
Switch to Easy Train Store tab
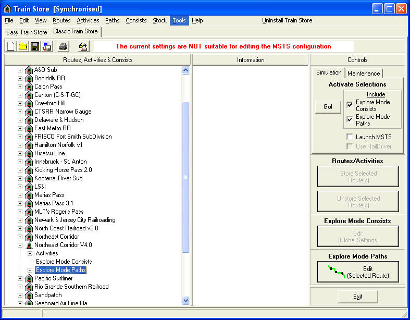[27, 32]
